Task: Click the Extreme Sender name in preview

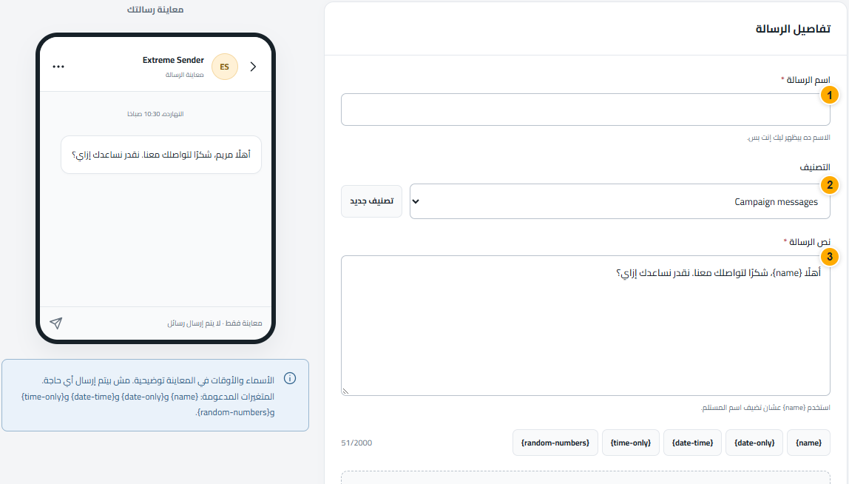Action: tap(173, 60)
